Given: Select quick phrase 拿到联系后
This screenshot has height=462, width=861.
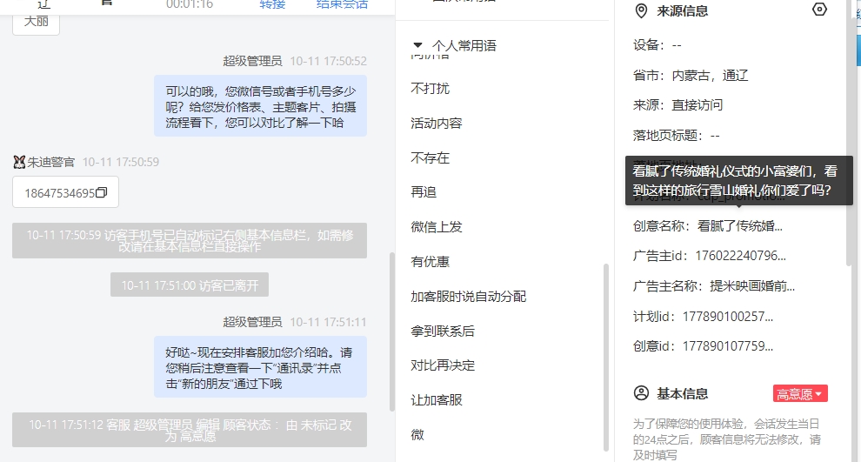Looking at the screenshot, I should (443, 331).
